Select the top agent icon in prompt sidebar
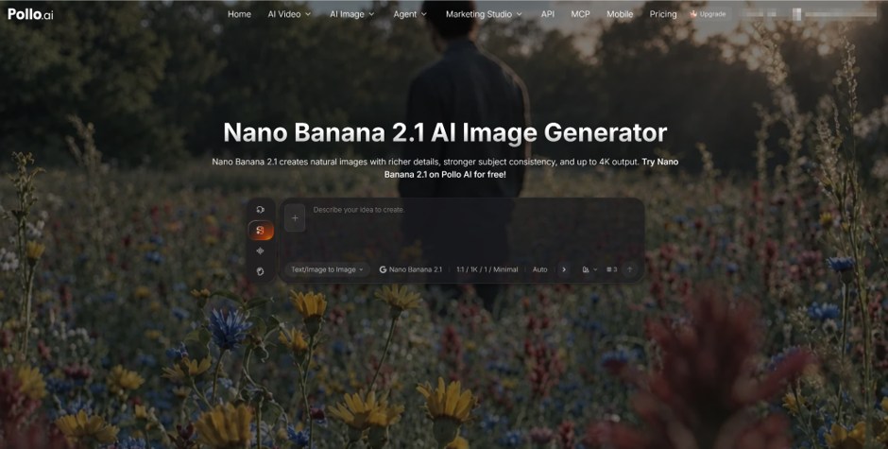 (x=261, y=210)
